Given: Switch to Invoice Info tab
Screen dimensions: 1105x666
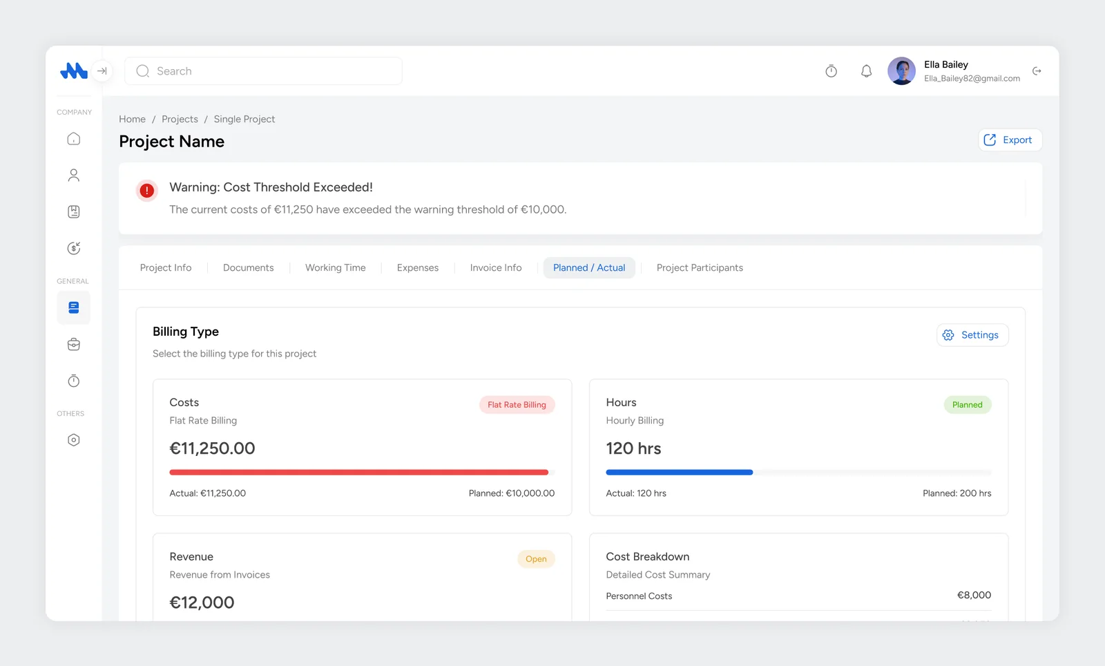Looking at the screenshot, I should pos(496,267).
